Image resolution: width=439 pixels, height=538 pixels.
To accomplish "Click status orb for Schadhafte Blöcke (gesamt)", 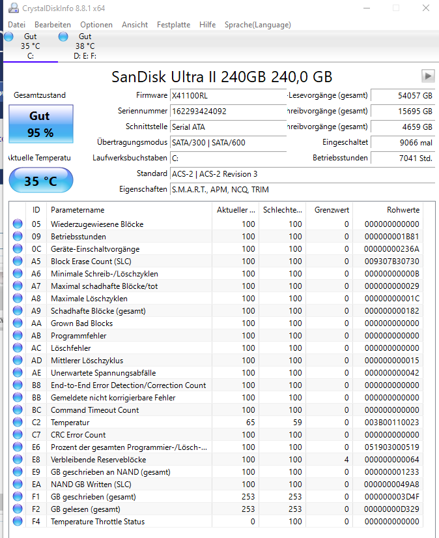I will coord(18,310).
